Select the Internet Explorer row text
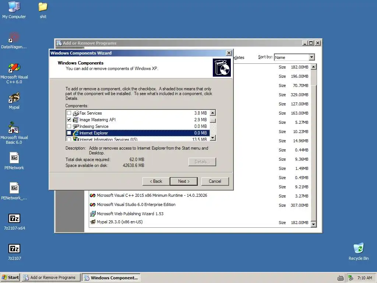 tap(94, 133)
